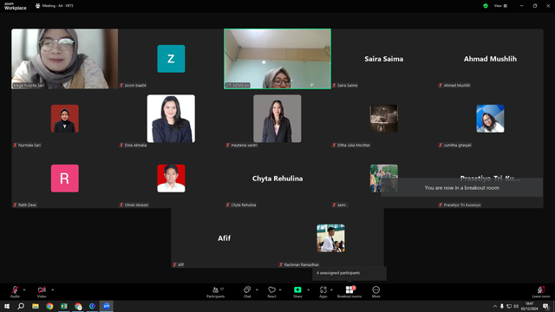The image size is (555, 312).
Task: Select the zoom baa04 participant avatar
Action: tap(171, 59)
